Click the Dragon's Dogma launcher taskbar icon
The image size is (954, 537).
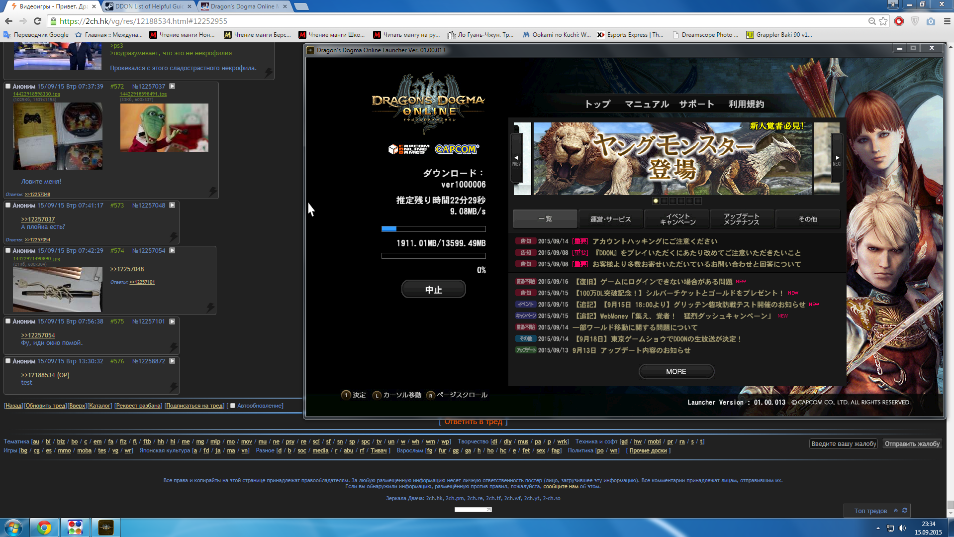click(106, 527)
